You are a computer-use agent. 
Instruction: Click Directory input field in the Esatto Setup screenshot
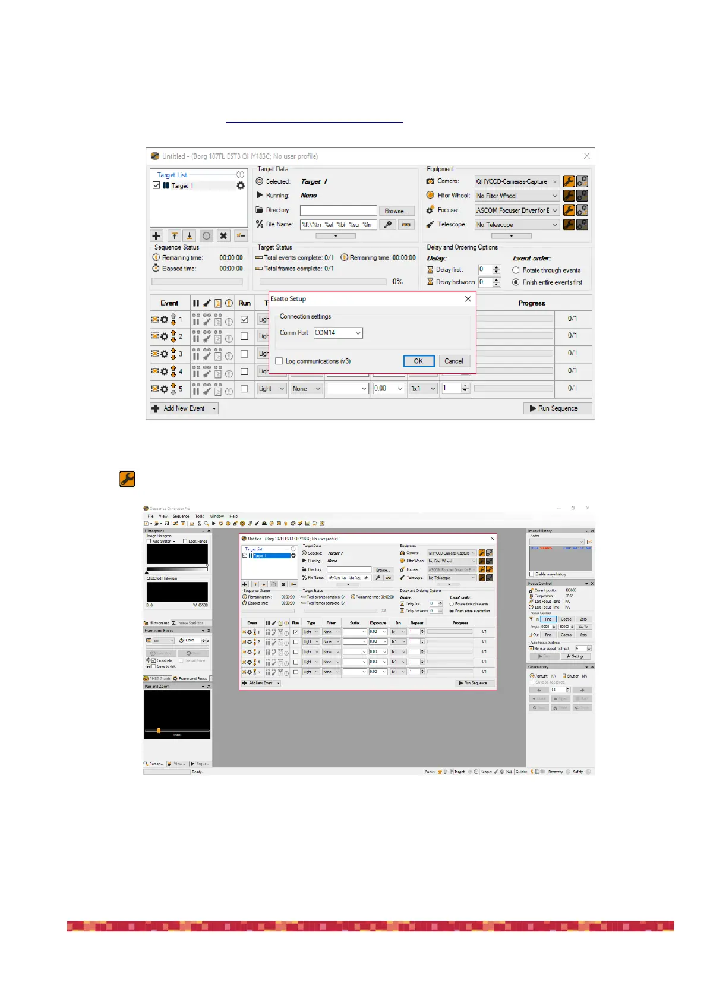click(339, 210)
